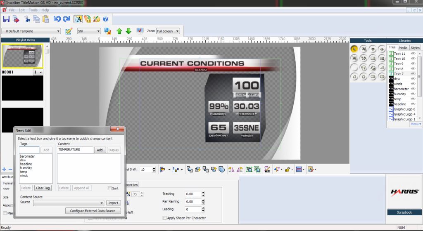Open the Default Template dropdown
423x231 pixels.
point(31,31)
